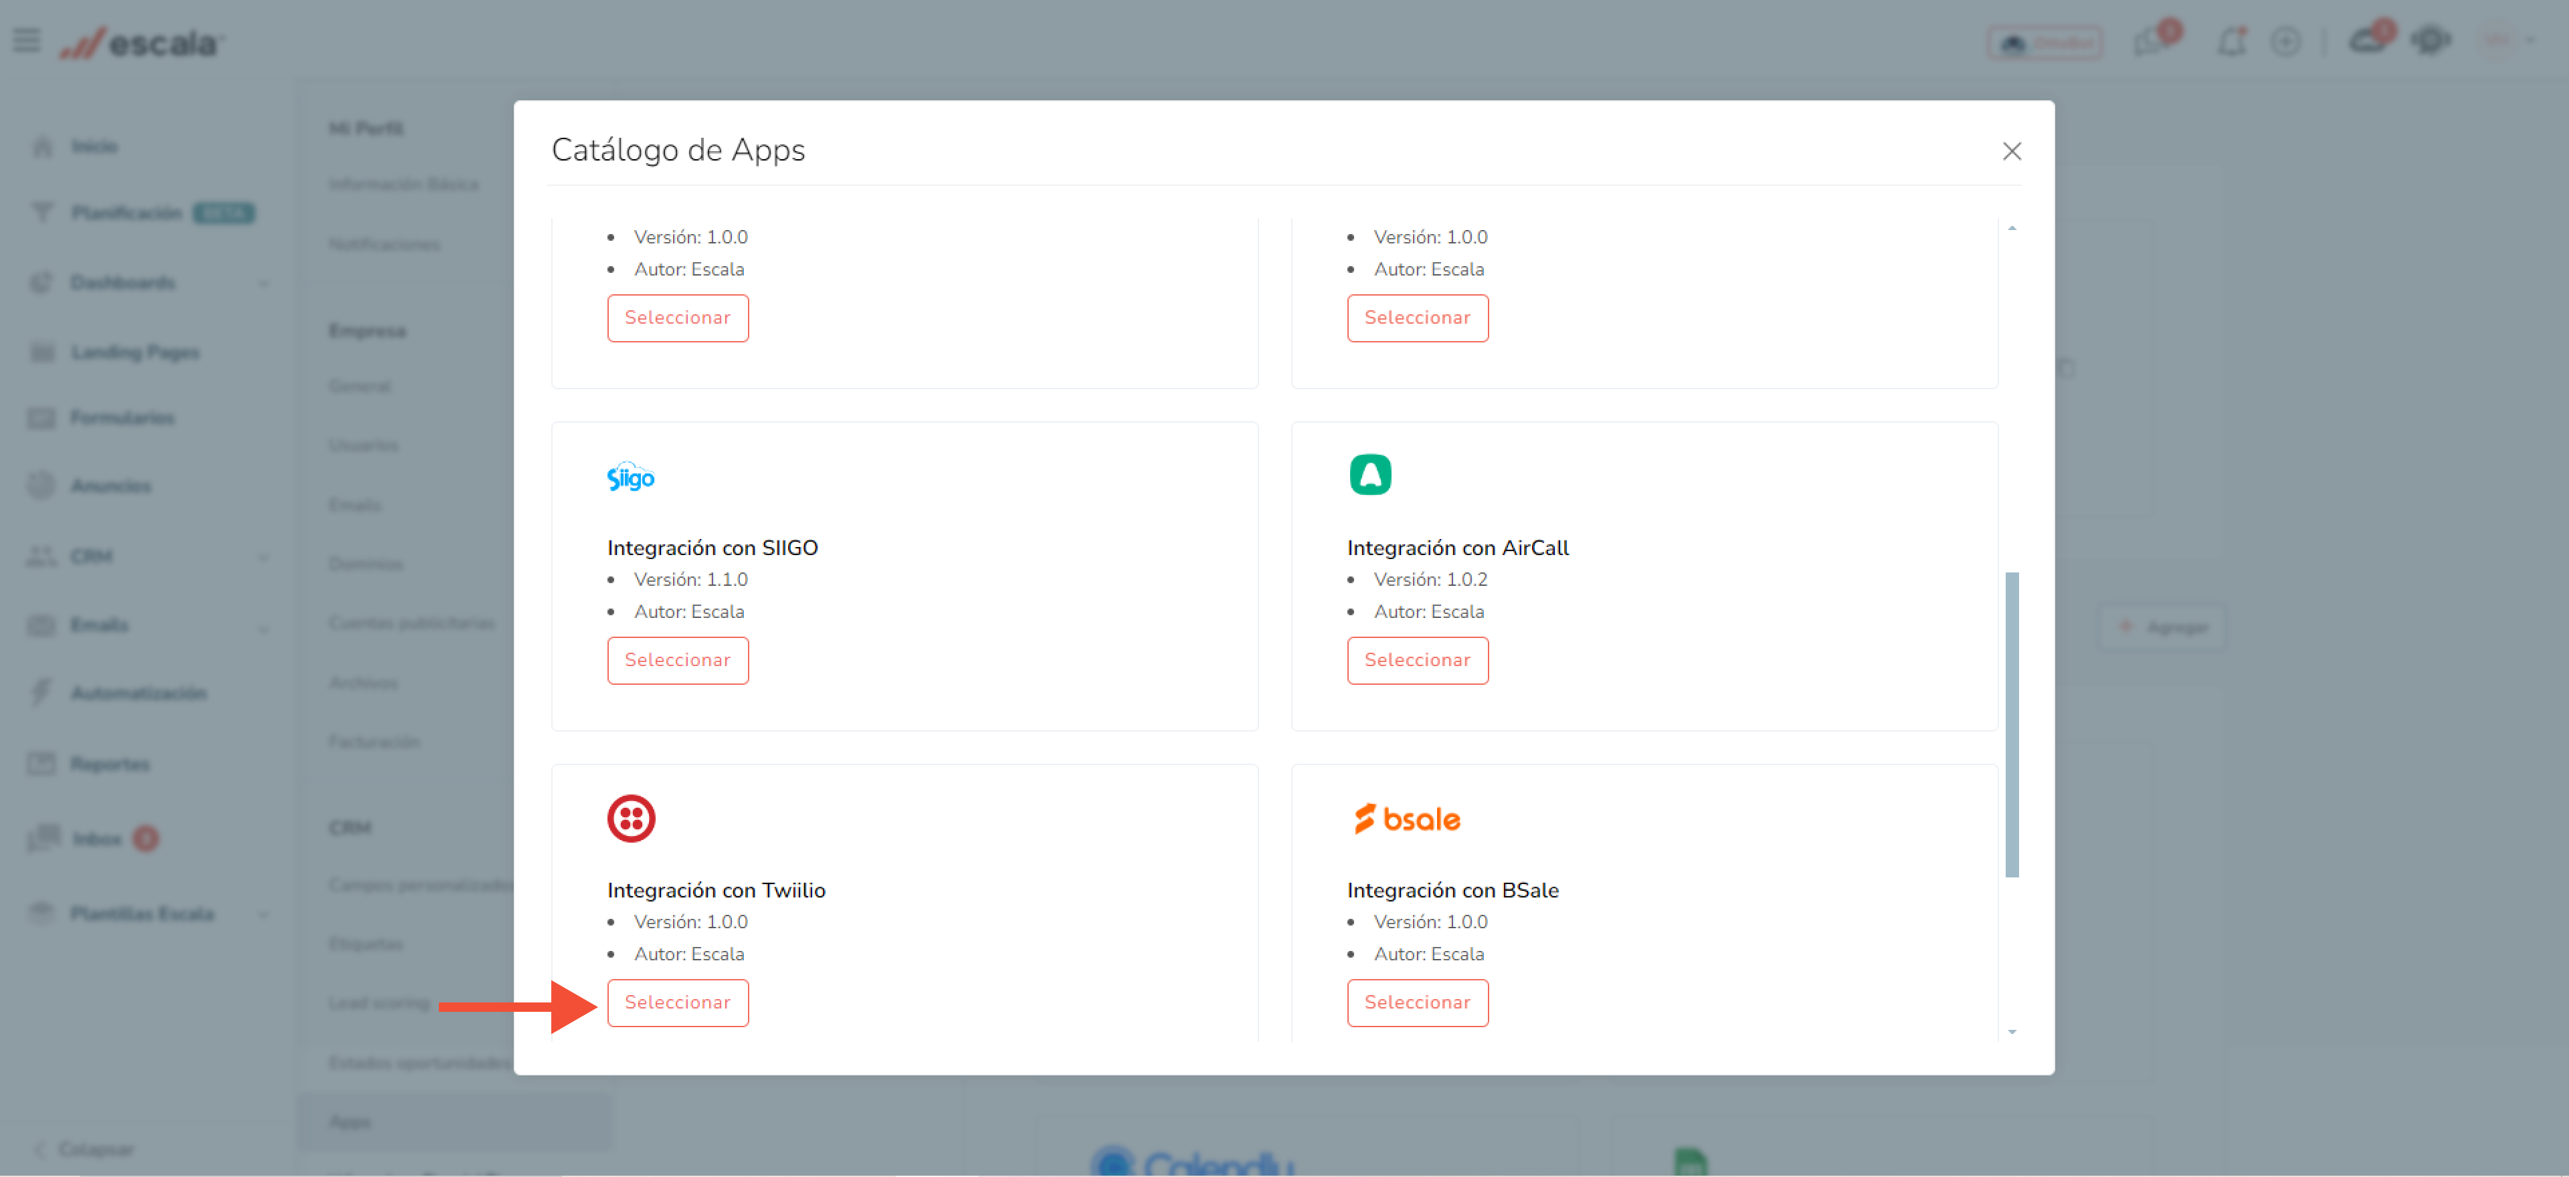Image resolution: width=2569 pixels, height=1177 pixels.
Task: Click Seleccionar for Integración con Twilio
Action: click(677, 1002)
